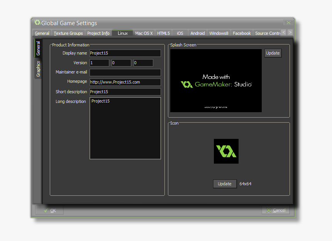The image size is (332, 241).
Task: Edit the Short description field
Action: (x=125, y=92)
